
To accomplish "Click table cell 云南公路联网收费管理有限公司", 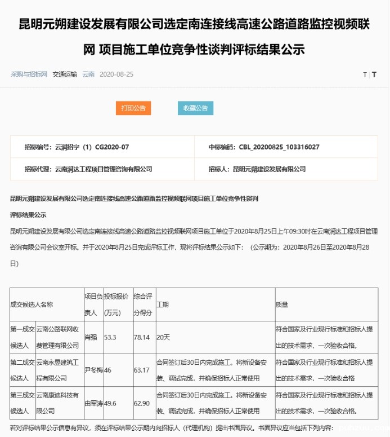I will tap(59, 337).
